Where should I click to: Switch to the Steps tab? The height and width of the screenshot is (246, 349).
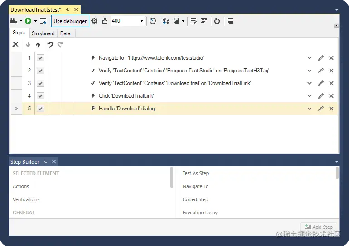pos(19,33)
